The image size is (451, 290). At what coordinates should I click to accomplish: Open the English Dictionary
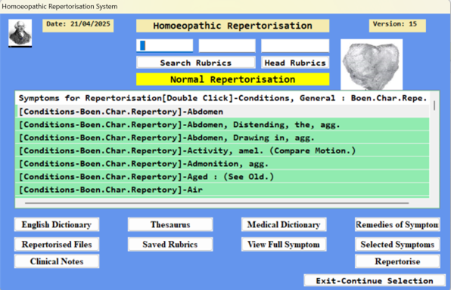point(57,224)
